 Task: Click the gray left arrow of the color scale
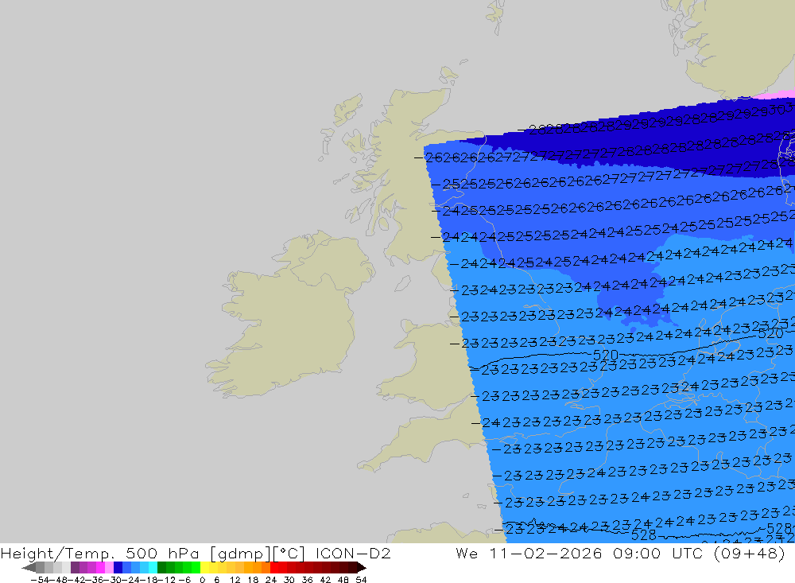pyautogui.click(x=29, y=567)
